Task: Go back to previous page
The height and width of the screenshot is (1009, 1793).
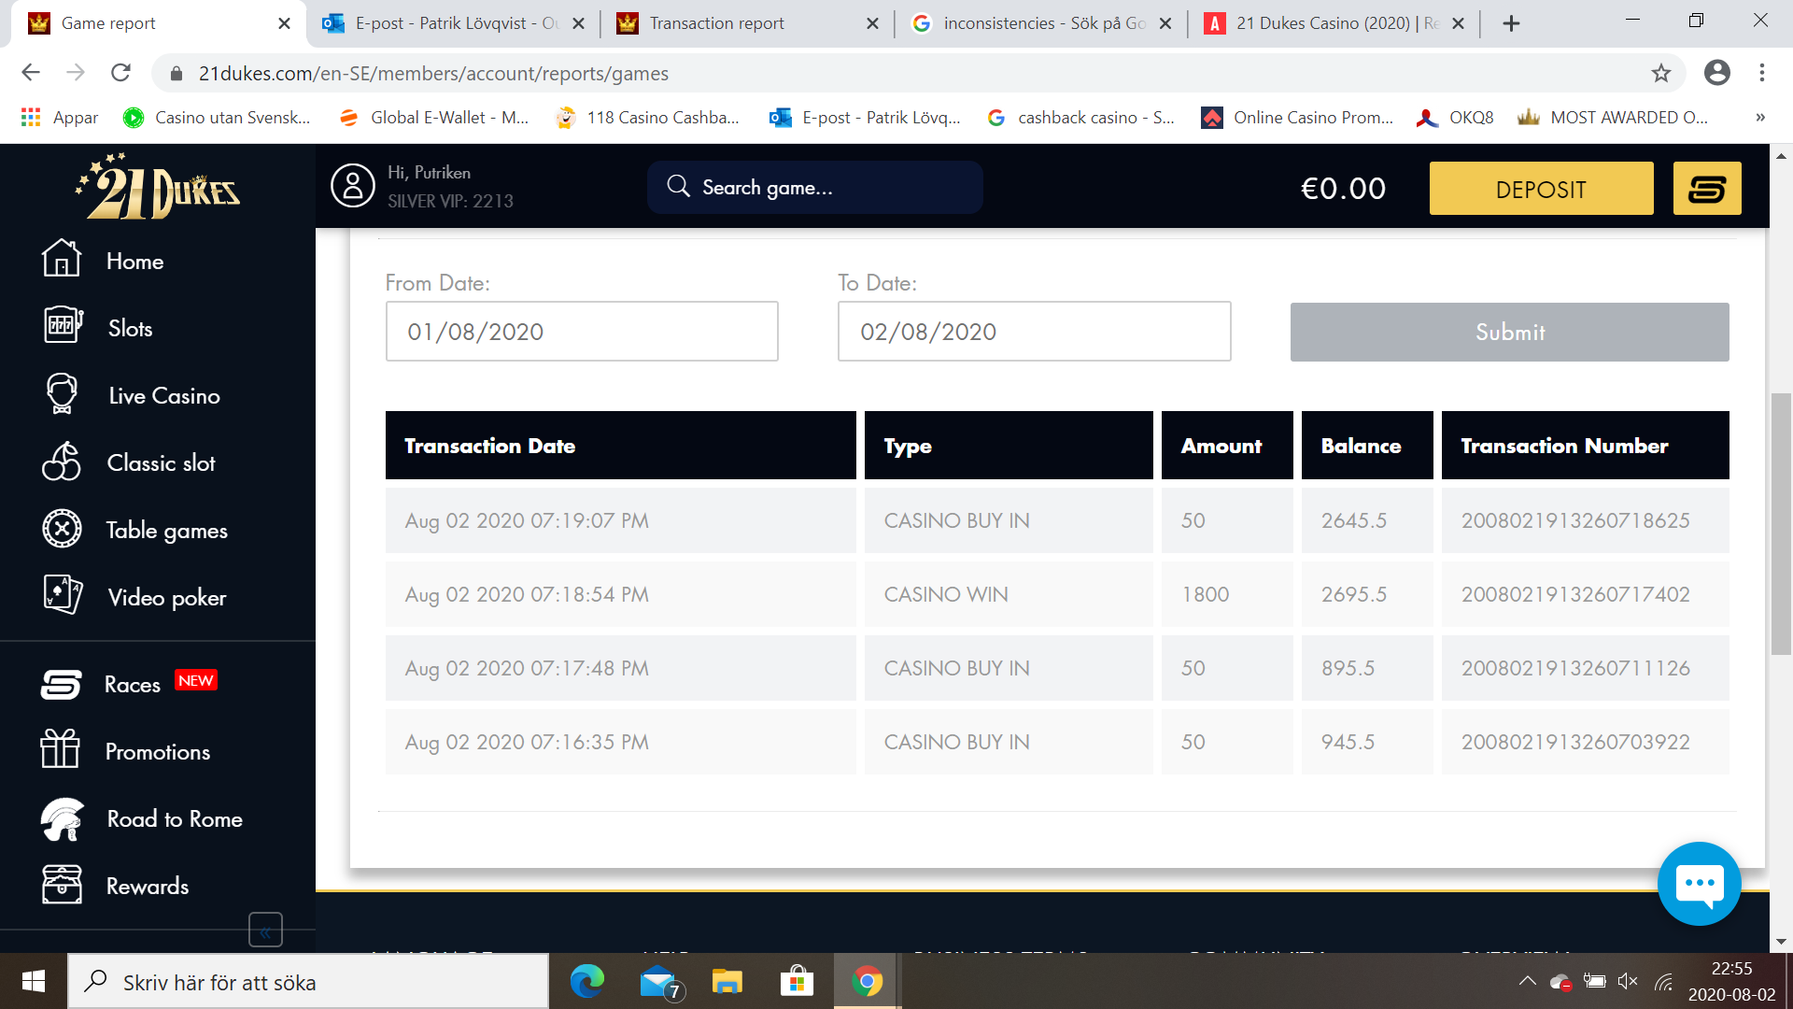Action: click(x=31, y=73)
